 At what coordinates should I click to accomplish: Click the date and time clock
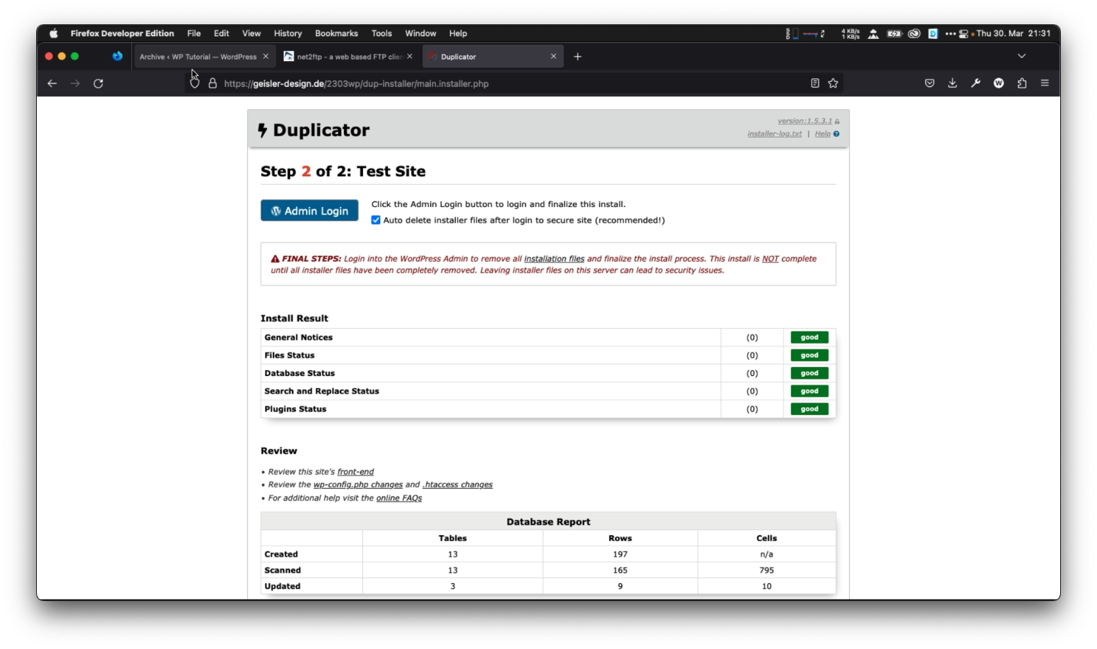[x=1013, y=34]
